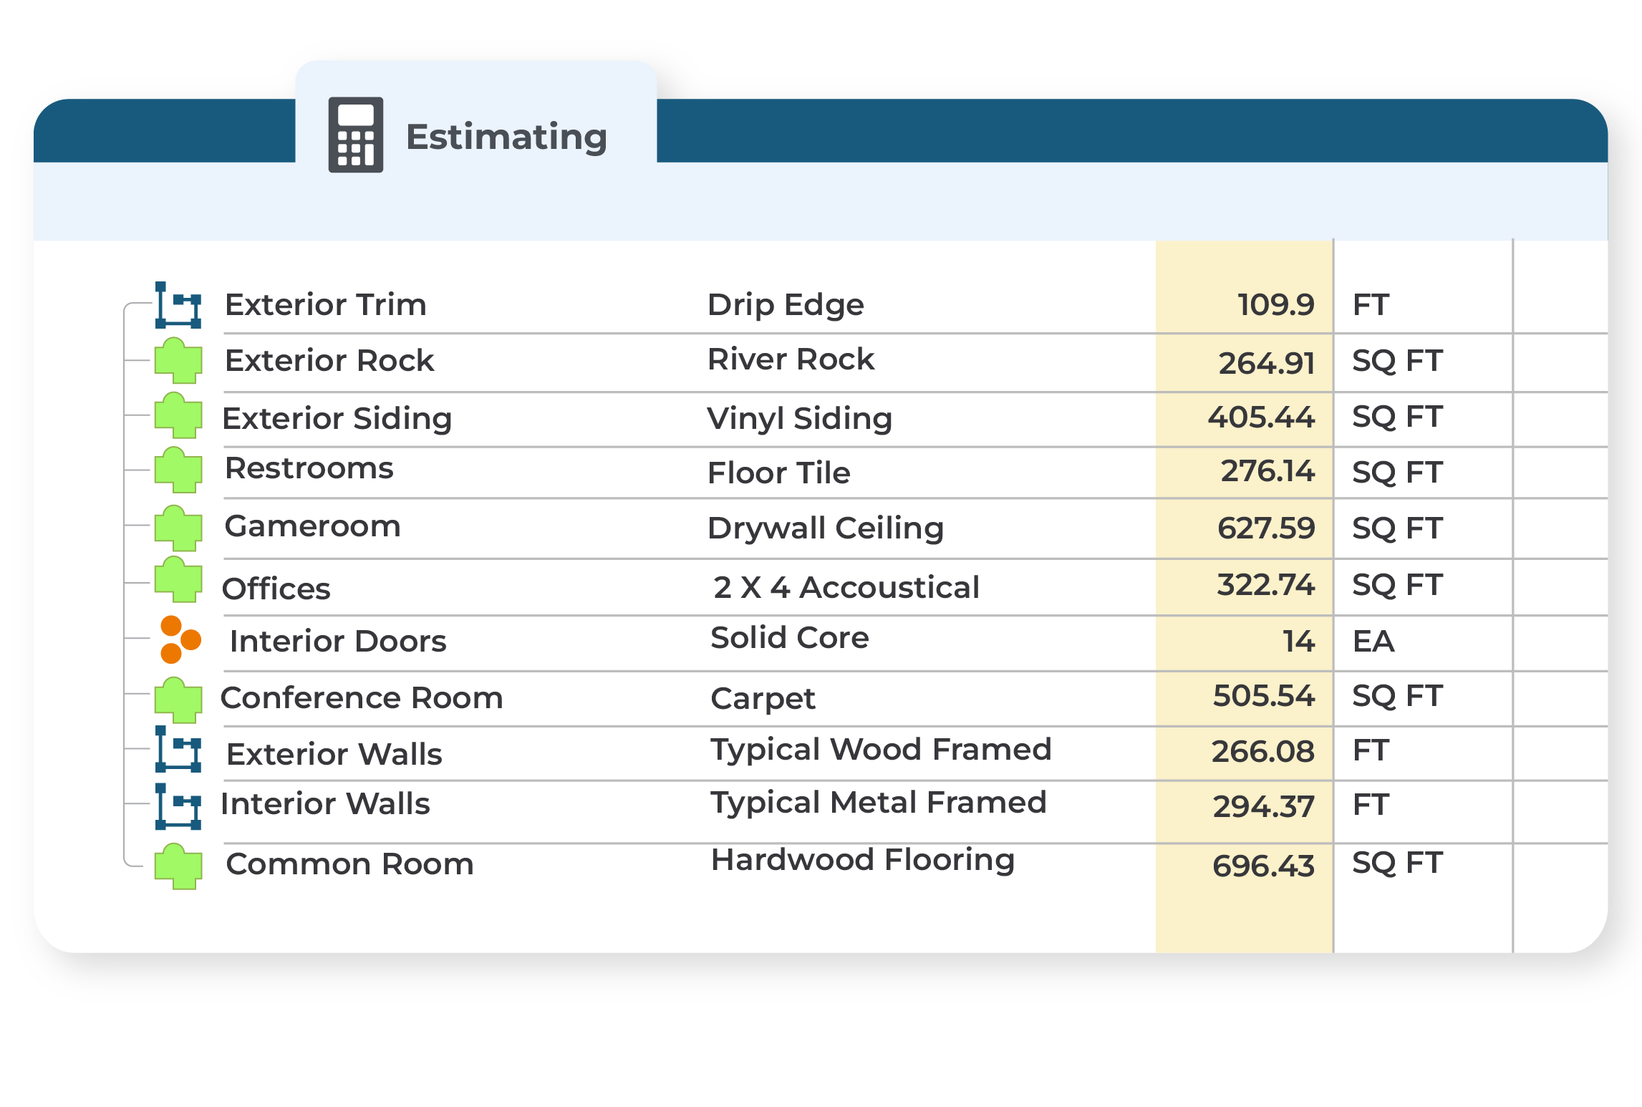The image size is (1642, 1107).
Task: Click the 627.59 quantity cell for Gameroom
Action: click(1267, 528)
